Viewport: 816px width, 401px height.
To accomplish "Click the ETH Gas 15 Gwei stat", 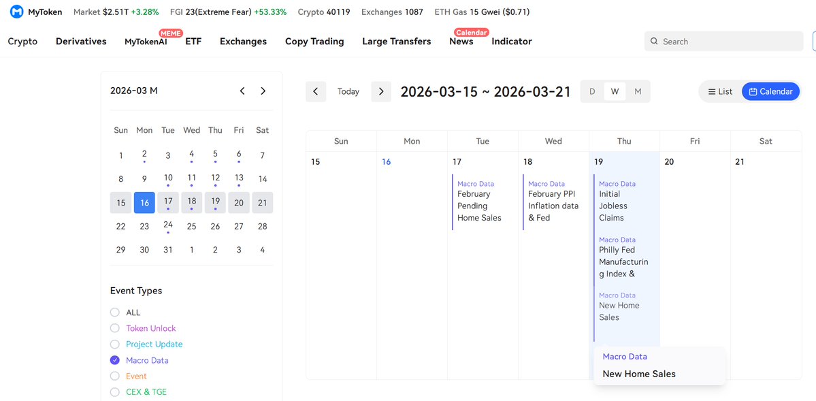I will 482,12.
